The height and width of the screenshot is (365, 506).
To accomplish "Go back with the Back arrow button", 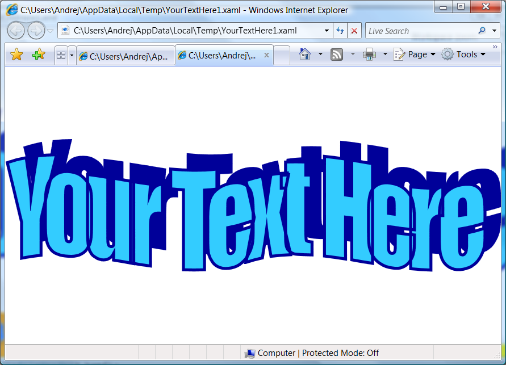I will 16,31.
